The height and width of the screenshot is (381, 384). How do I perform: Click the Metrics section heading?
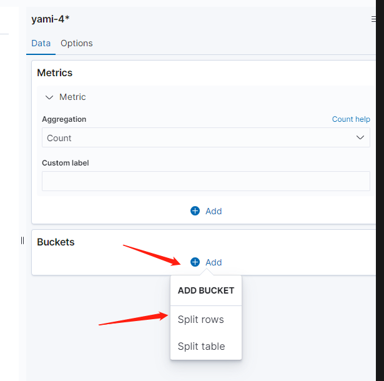(x=55, y=73)
